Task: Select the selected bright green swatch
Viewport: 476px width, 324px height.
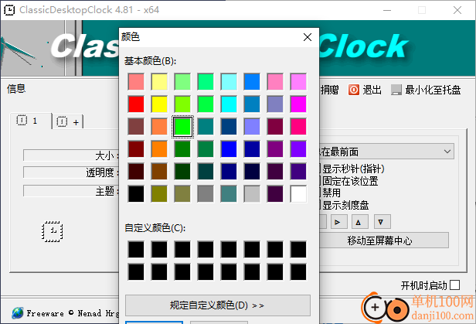Action: pos(182,127)
